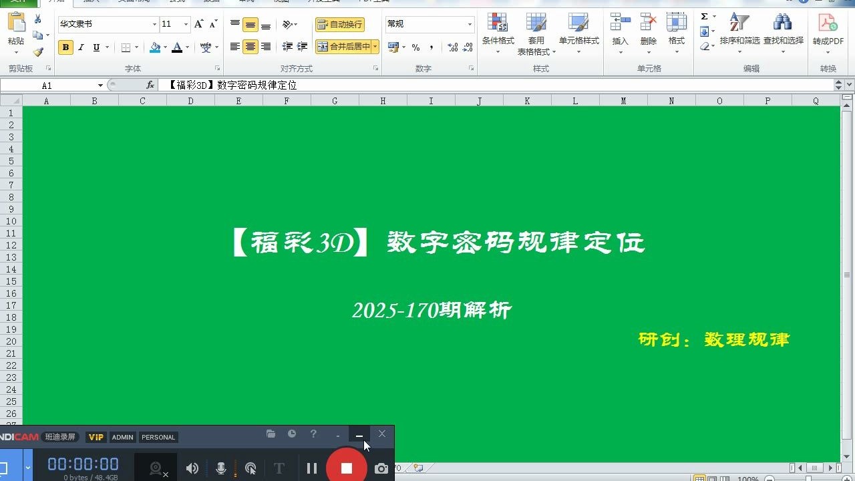Align text to bottom
The height and width of the screenshot is (481, 855).
click(x=266, y=25)
